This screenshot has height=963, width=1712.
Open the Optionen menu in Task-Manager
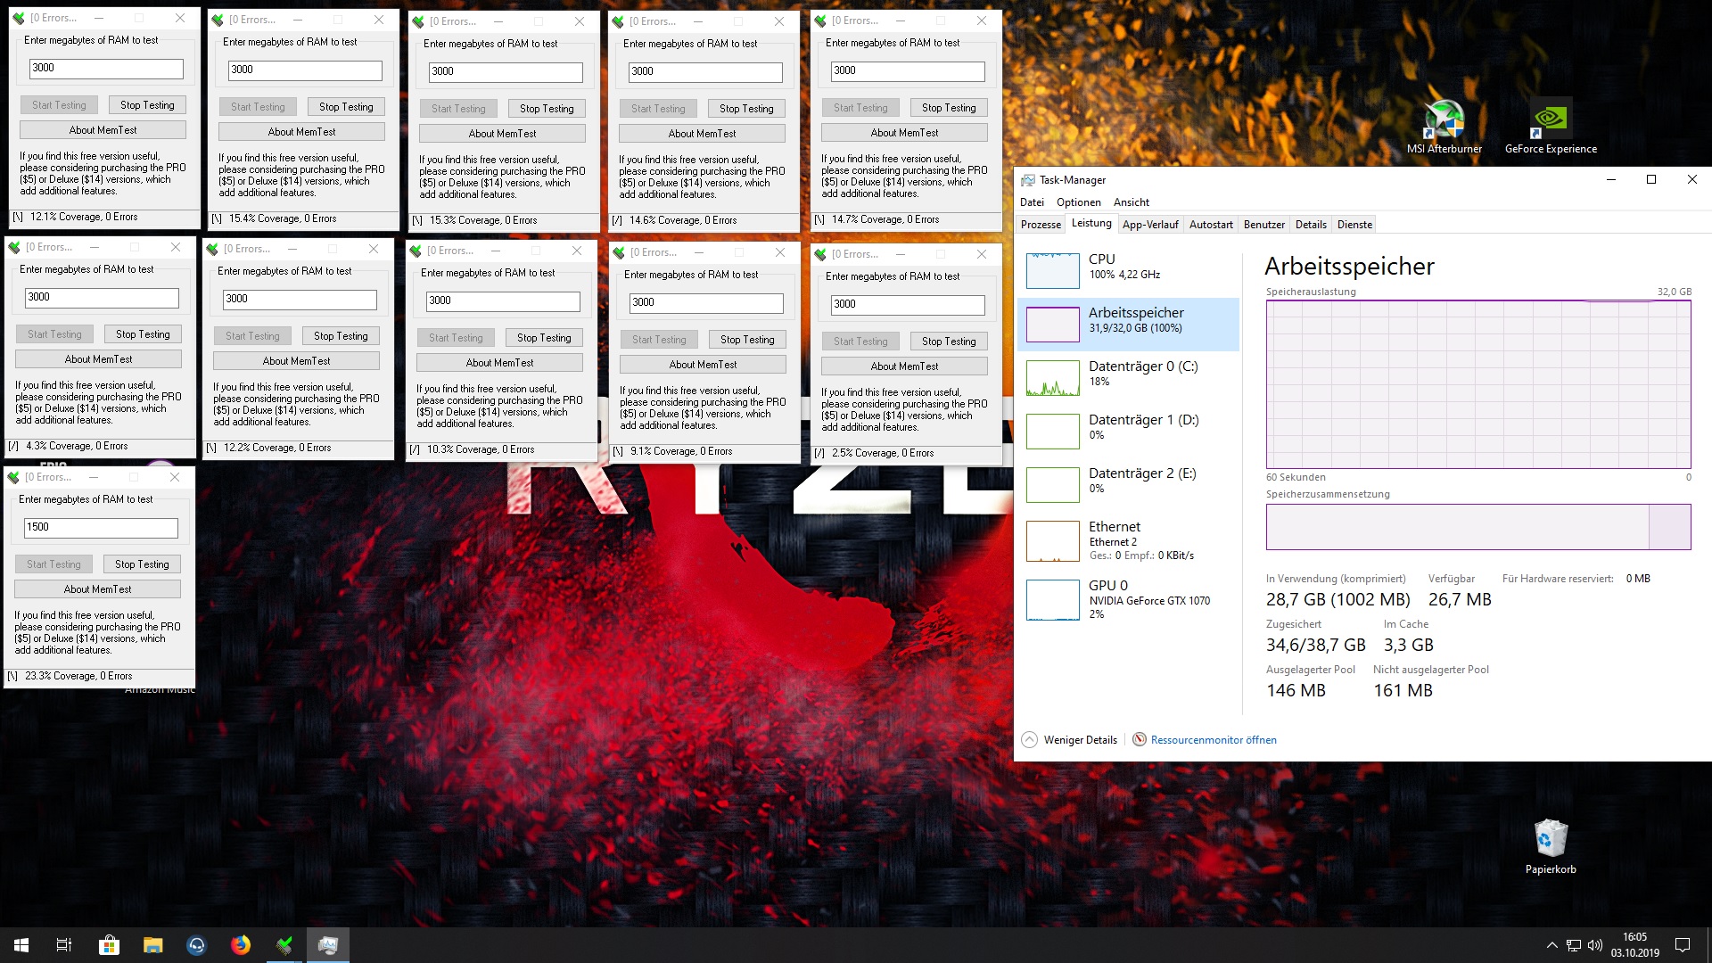(1078, 202)
